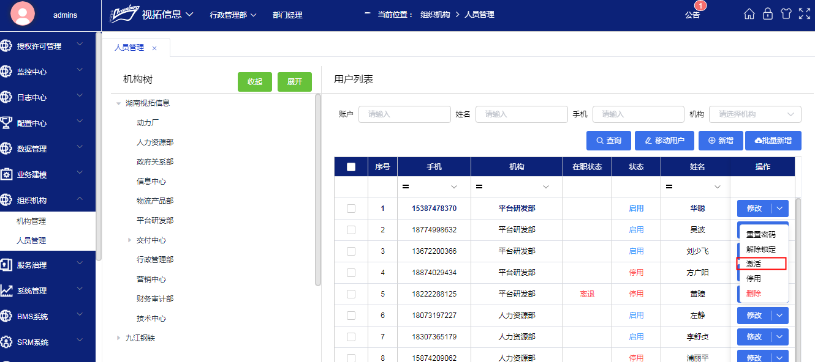Screen dimensions: 815x362
Task: Click the 组织机构 globe icon
Action: coord(6,200)
